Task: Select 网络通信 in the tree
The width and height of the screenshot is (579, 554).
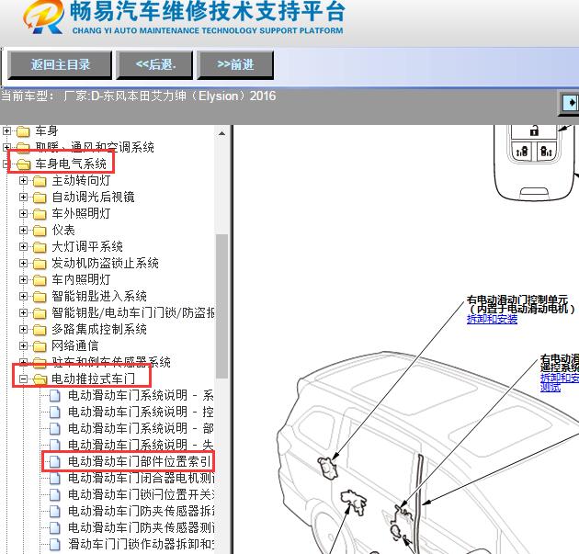Action: point(75,345)
